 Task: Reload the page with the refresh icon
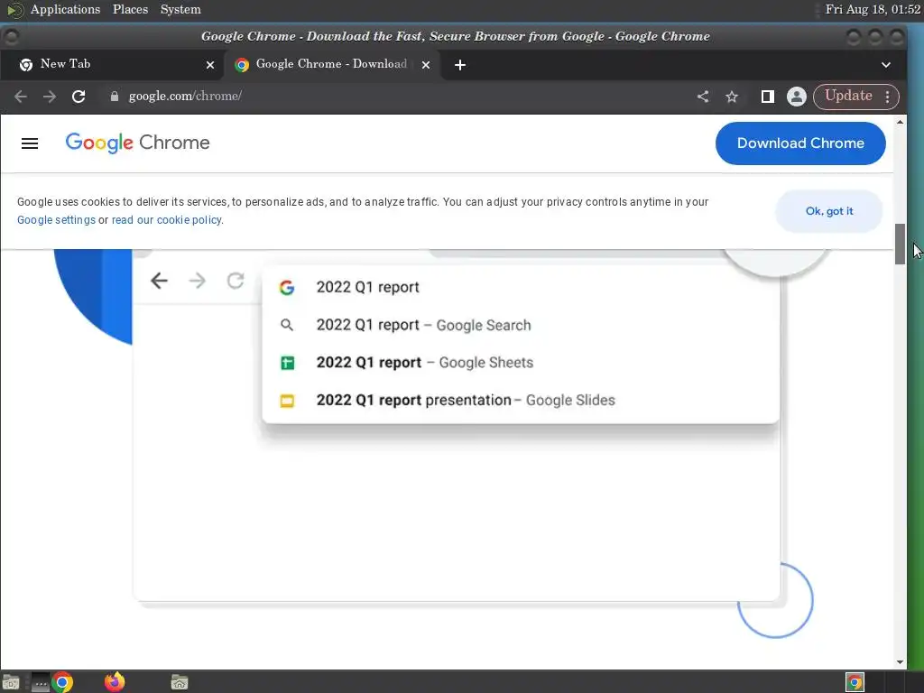[79, 97]
